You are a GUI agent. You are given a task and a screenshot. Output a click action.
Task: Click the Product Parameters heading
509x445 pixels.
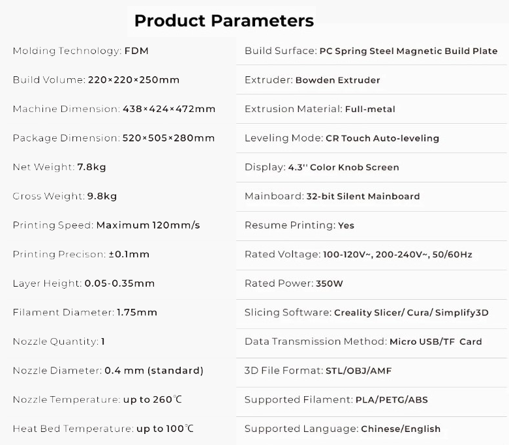point(224,21)
